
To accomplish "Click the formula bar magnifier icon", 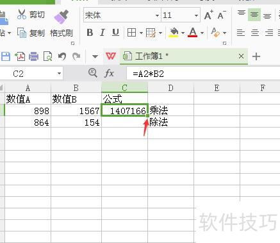I will point(93,73).
